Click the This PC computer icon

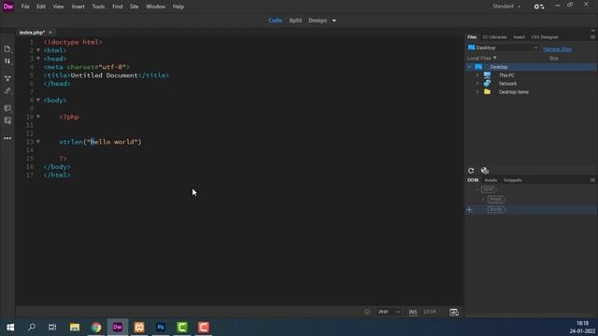[488, 75]
